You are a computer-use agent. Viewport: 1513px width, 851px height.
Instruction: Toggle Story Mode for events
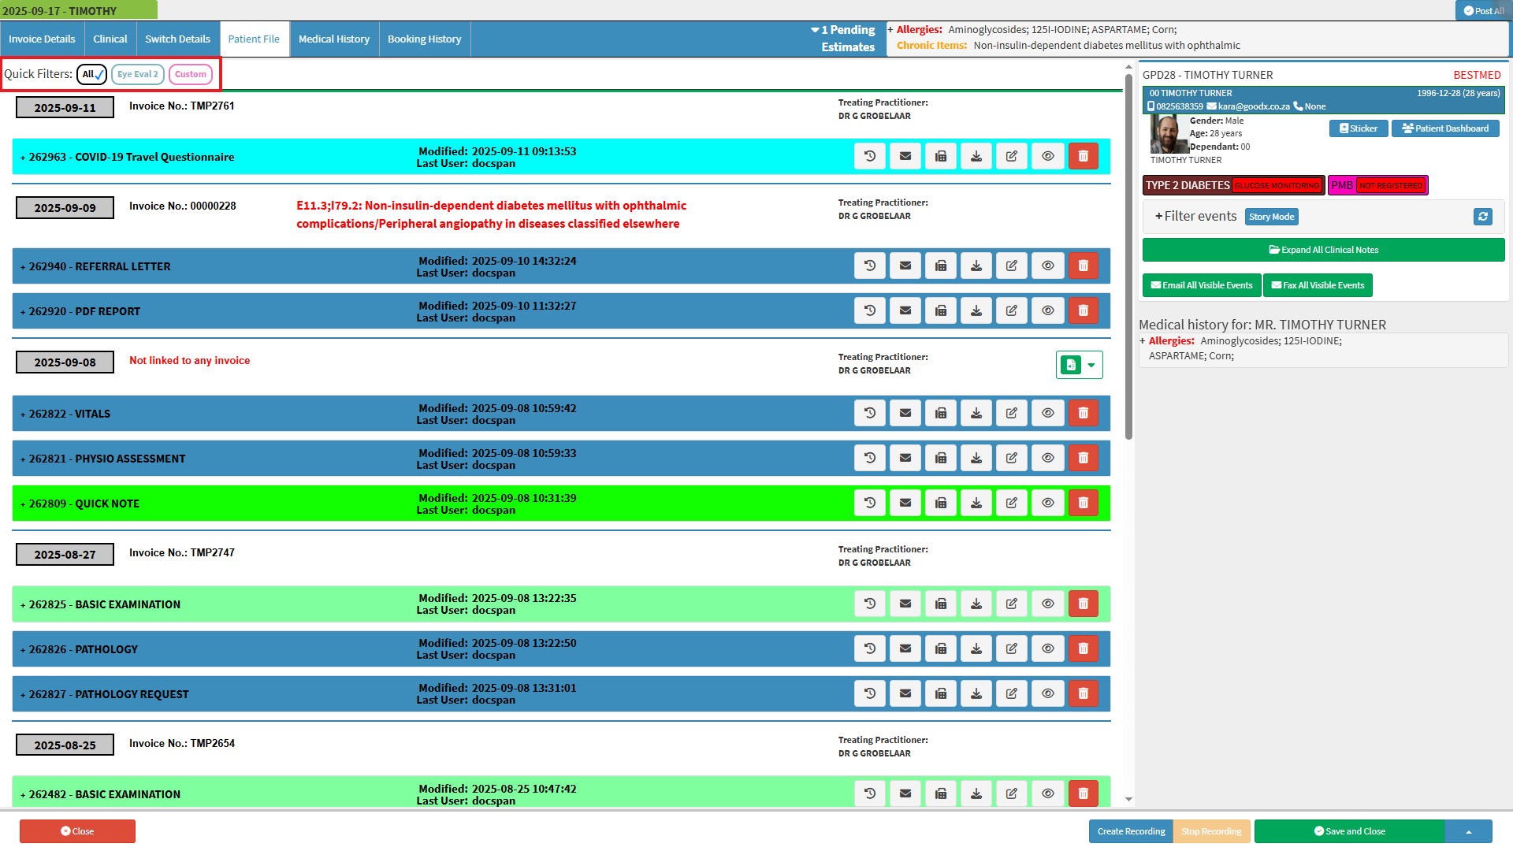click(1271, 217)
